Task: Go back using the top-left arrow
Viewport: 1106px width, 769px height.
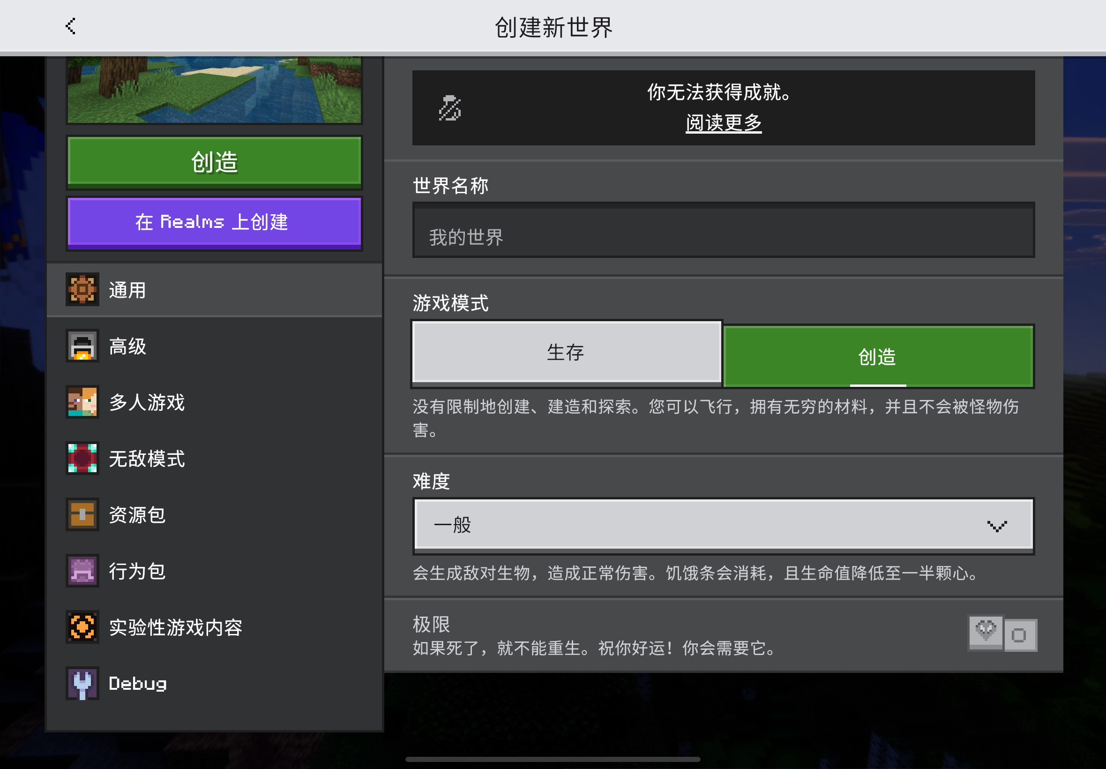Action: click(71, 26)
